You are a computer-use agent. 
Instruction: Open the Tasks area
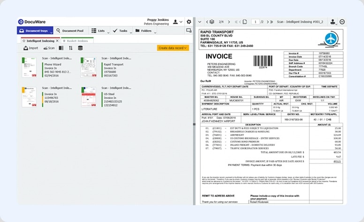[x=120, y=30]
